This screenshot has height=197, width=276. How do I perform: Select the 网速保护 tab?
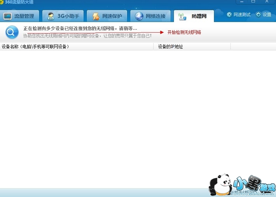(x=107, y=16)
